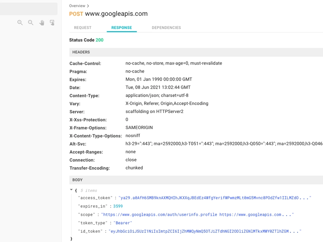323x242 pixels.
Task: Select the scope URL string value
Action: 197,215
